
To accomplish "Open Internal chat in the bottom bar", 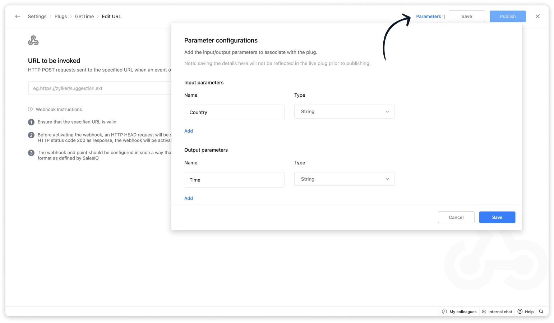I will 497,312.
